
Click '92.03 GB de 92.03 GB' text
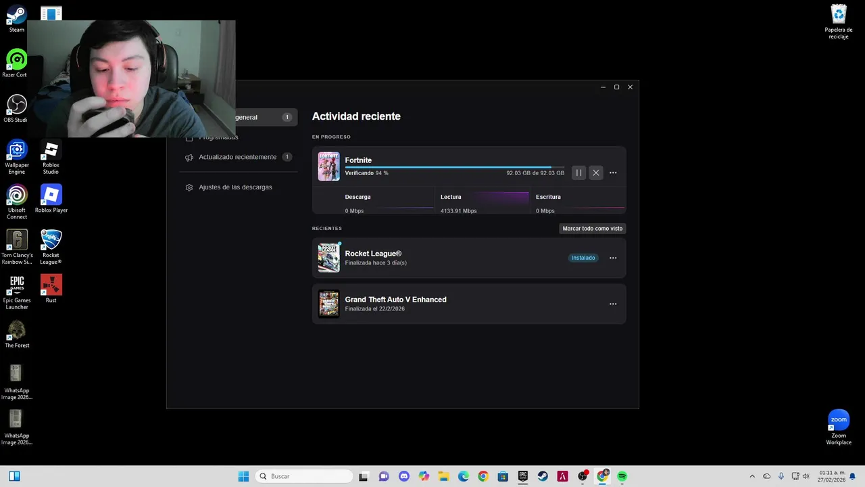pos(535,173)
